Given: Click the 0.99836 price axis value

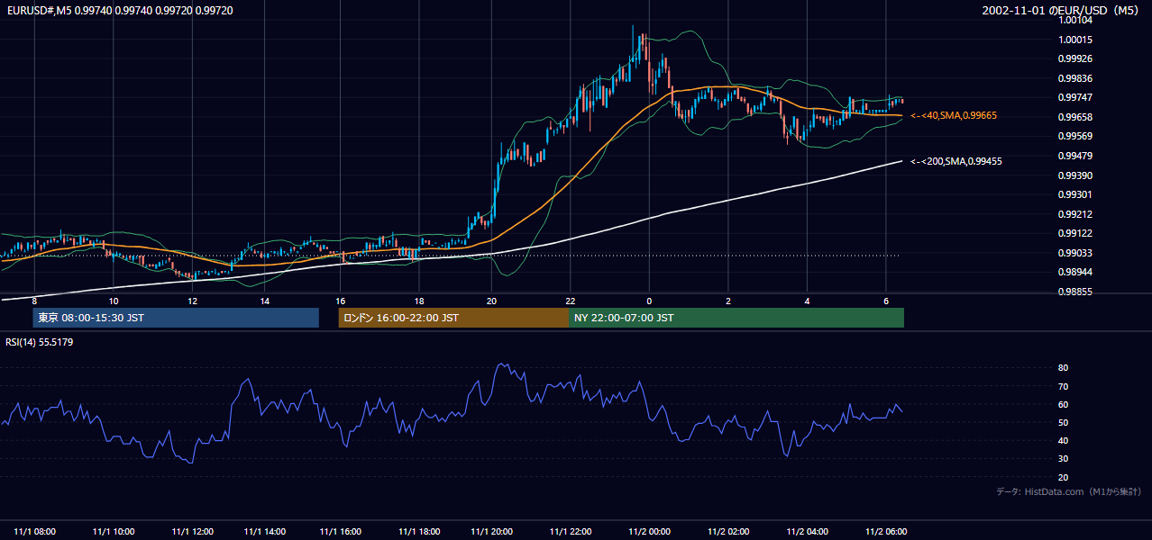Looking at the screenshot, I should (1076, 78).
